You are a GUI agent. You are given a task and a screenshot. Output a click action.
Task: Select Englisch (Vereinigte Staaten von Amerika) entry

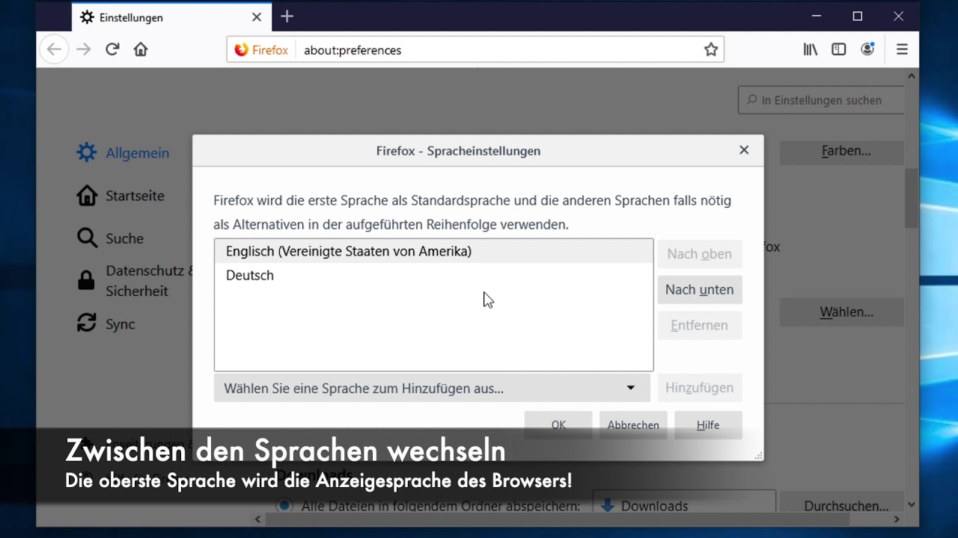(x=433, y=252)
